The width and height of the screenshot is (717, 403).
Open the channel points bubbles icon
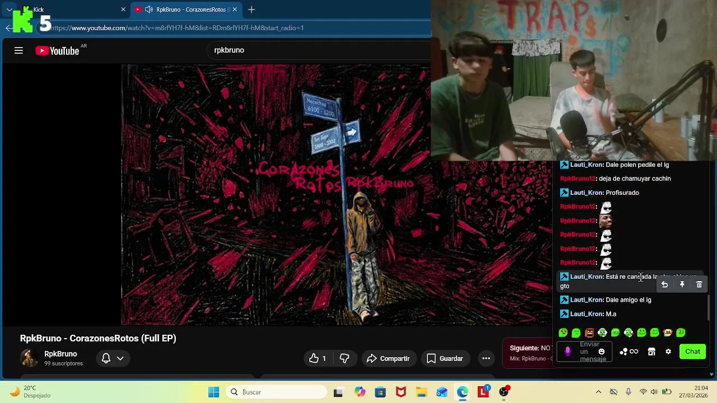pos(623,352)
